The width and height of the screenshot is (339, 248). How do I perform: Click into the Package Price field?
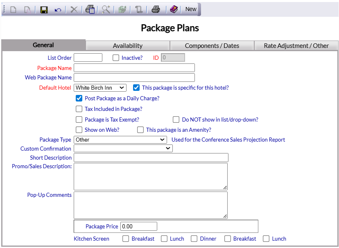click(139, 227)
